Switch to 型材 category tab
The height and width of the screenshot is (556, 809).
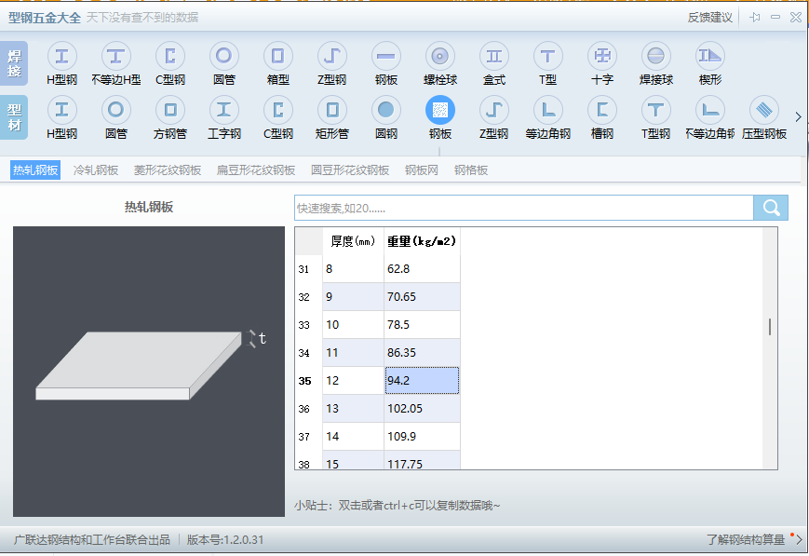(14, 117)
